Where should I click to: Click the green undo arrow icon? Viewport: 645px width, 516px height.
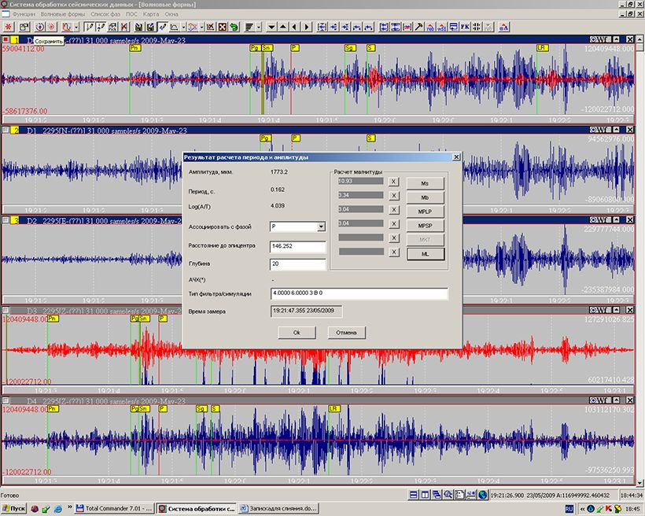point(234,27)
